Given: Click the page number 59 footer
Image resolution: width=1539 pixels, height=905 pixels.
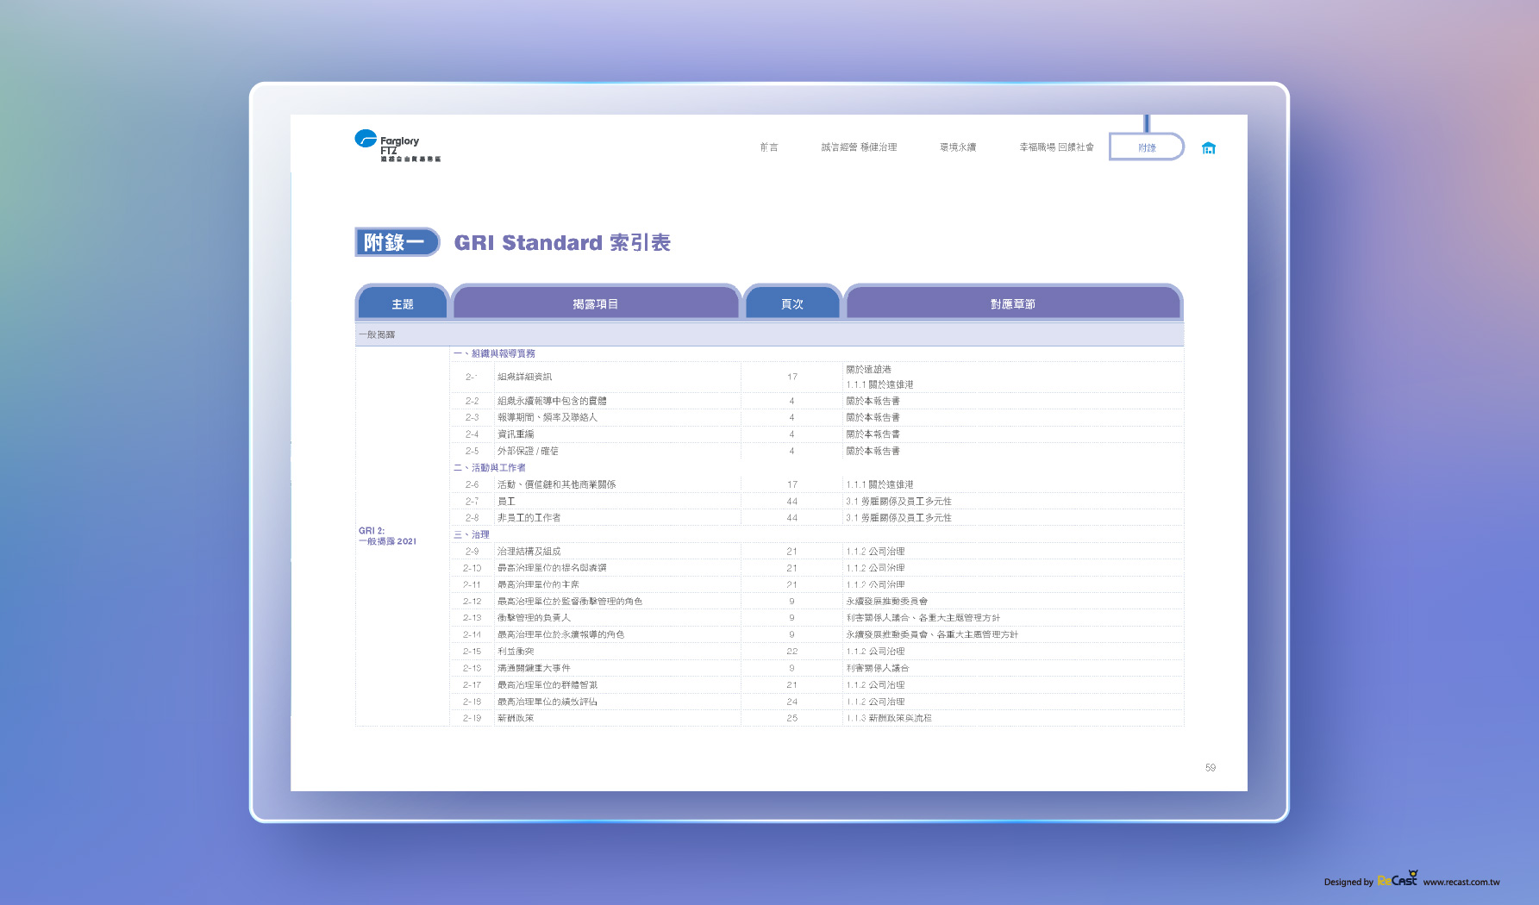Looking at the screenshot, I should pos(1211,767).
